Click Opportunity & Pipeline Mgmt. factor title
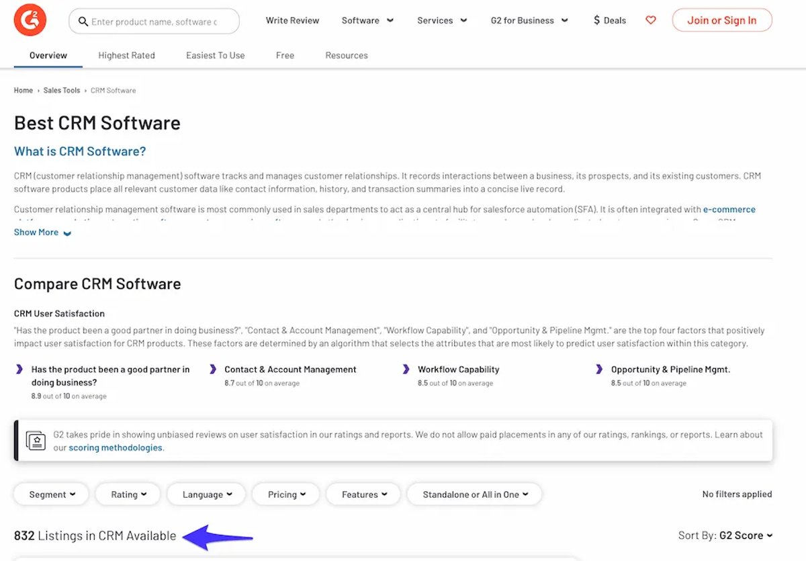The image size is (806, 561). 670,370
